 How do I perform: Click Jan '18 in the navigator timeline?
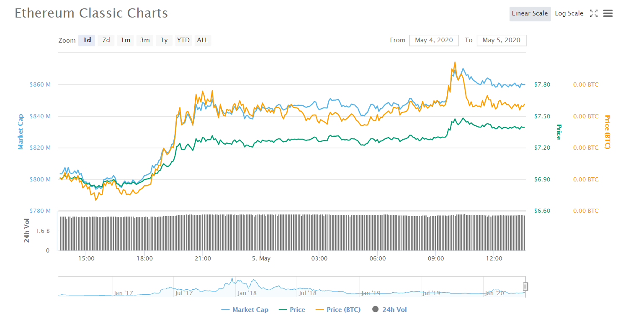point(247,293)
